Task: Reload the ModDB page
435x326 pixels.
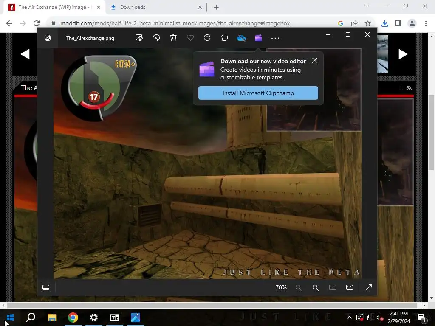Action: click(37, 23)
